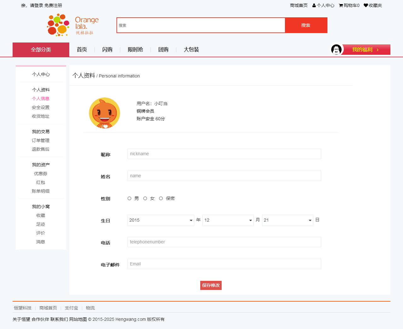
Task: Click the Orange lala logo
Action: tap(73, 25)
